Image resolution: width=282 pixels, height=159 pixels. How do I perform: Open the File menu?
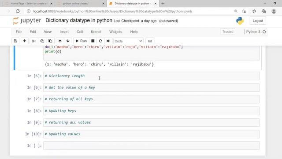pos(19,32)
